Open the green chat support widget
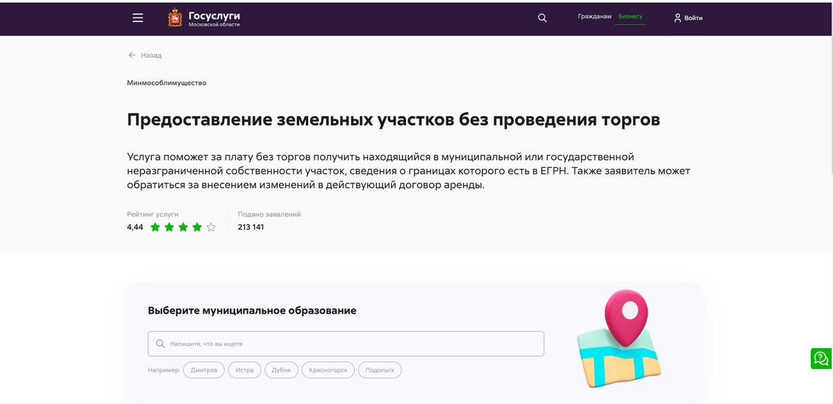 tap(821, 358)
